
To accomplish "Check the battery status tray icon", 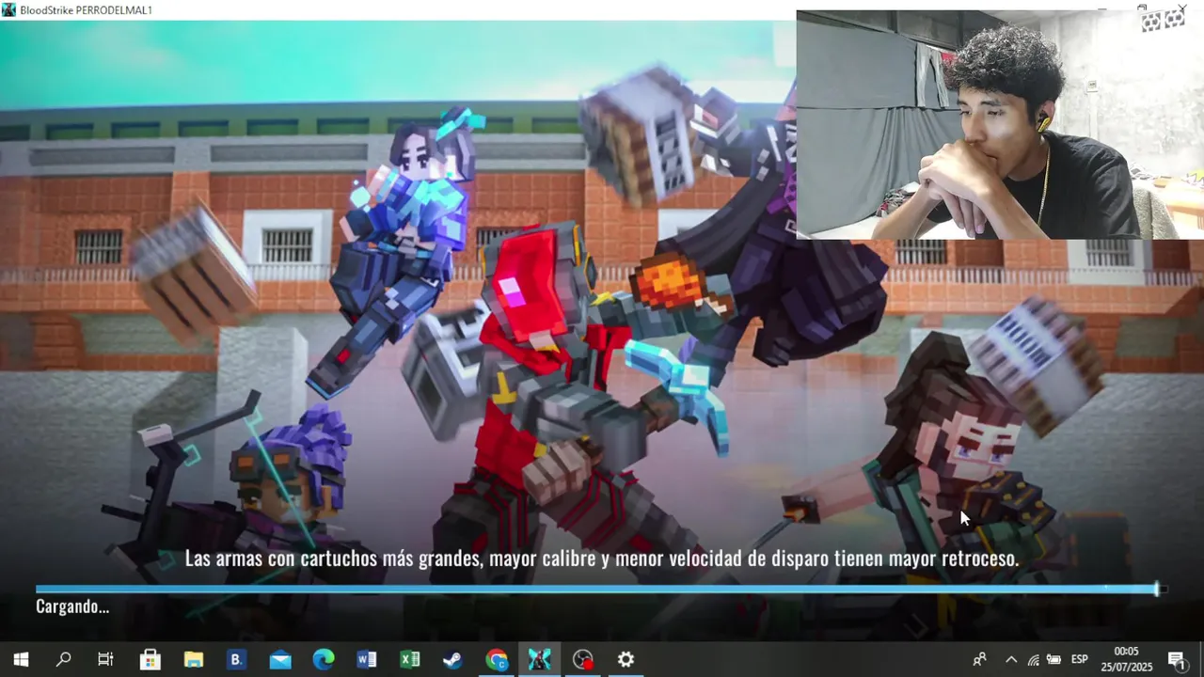I will click(1054, 660).
